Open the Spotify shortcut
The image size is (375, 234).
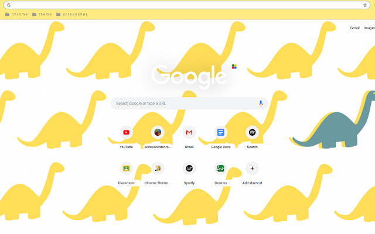(189, 168)
